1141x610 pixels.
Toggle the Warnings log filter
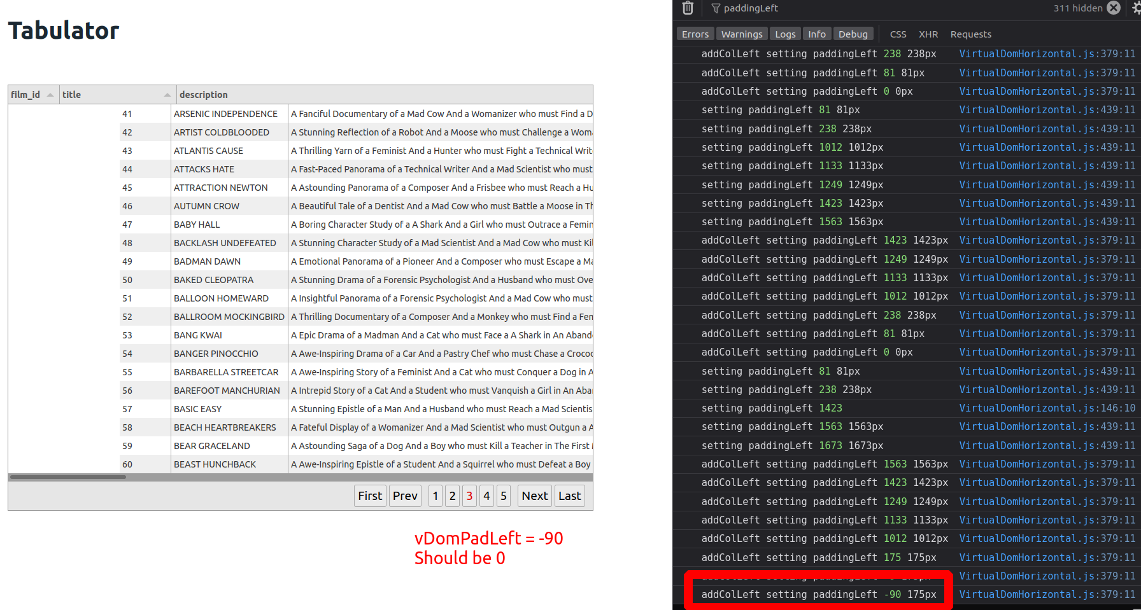pos(742,34)
